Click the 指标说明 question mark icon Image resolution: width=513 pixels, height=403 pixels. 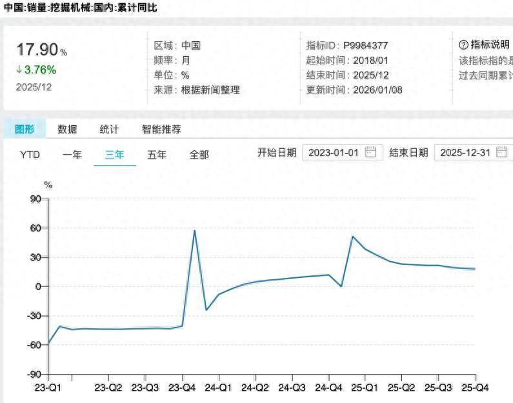tap(463, 44)
